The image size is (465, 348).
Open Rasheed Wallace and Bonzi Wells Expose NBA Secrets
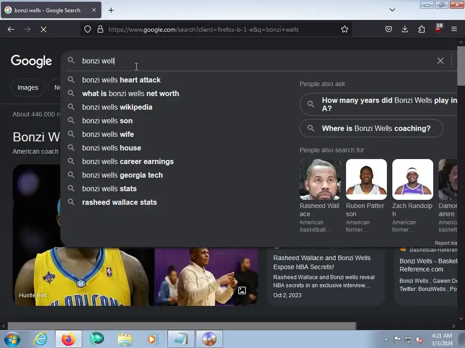tap(322, 262)
